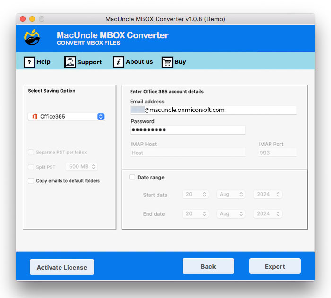The height and width of the screenshot is (298, 331).
Task: Click the Buy shopping cart icon
Action: click(x=167, y=62)
